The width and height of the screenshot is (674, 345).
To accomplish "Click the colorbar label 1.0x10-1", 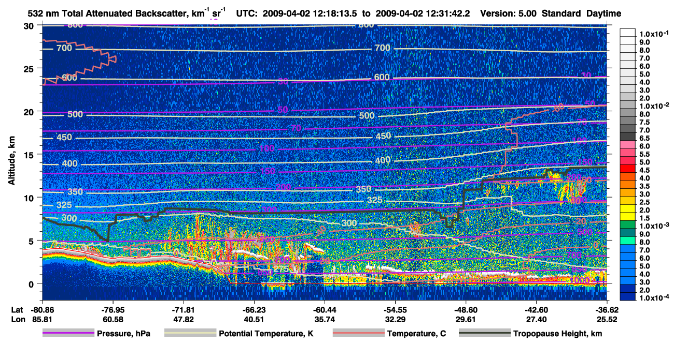I will 653,34.
